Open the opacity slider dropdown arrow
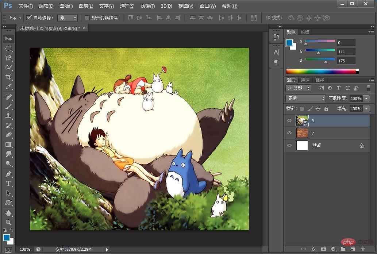The width and height of the screenshot is (377, 254). coord(366,99)
